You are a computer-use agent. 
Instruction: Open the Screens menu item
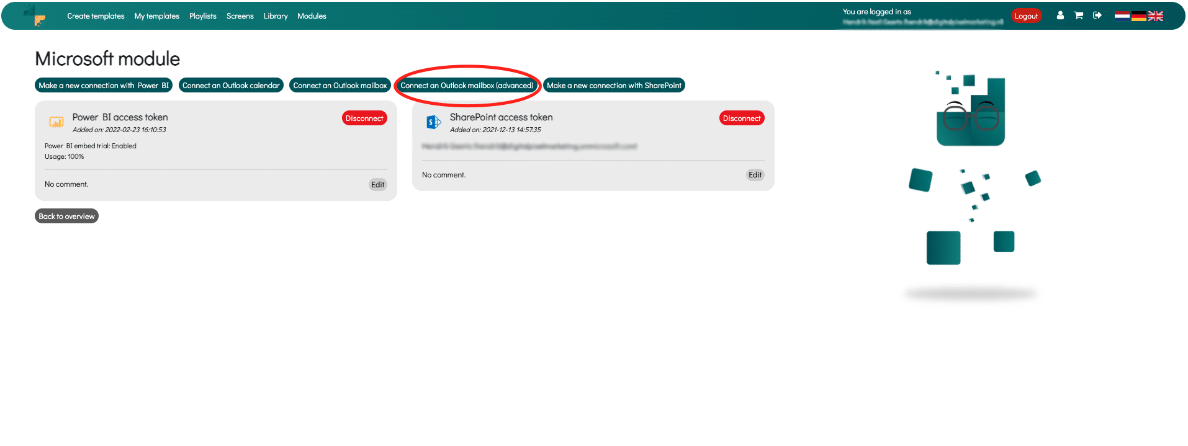pyautogui.click(x=240, y=16)
